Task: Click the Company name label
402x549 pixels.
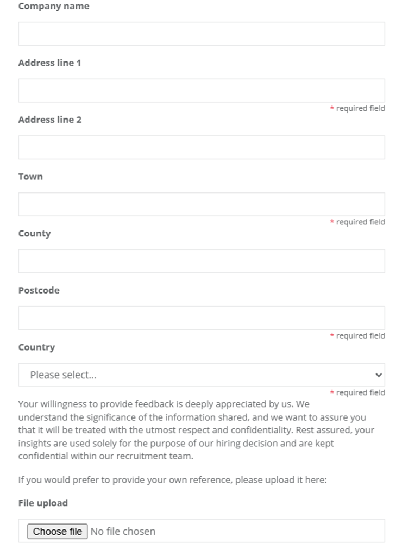Action: (x=54, y=7)
